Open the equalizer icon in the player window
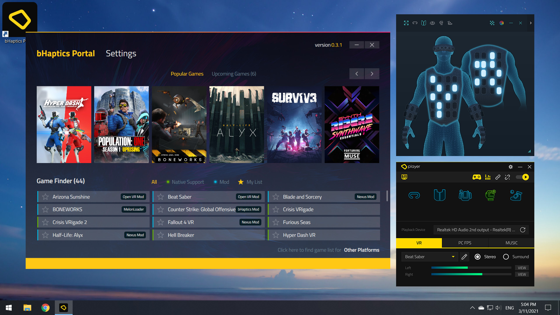Image resolution: width=560 pixels, height=315 pixels. click(x=487, y=177)
